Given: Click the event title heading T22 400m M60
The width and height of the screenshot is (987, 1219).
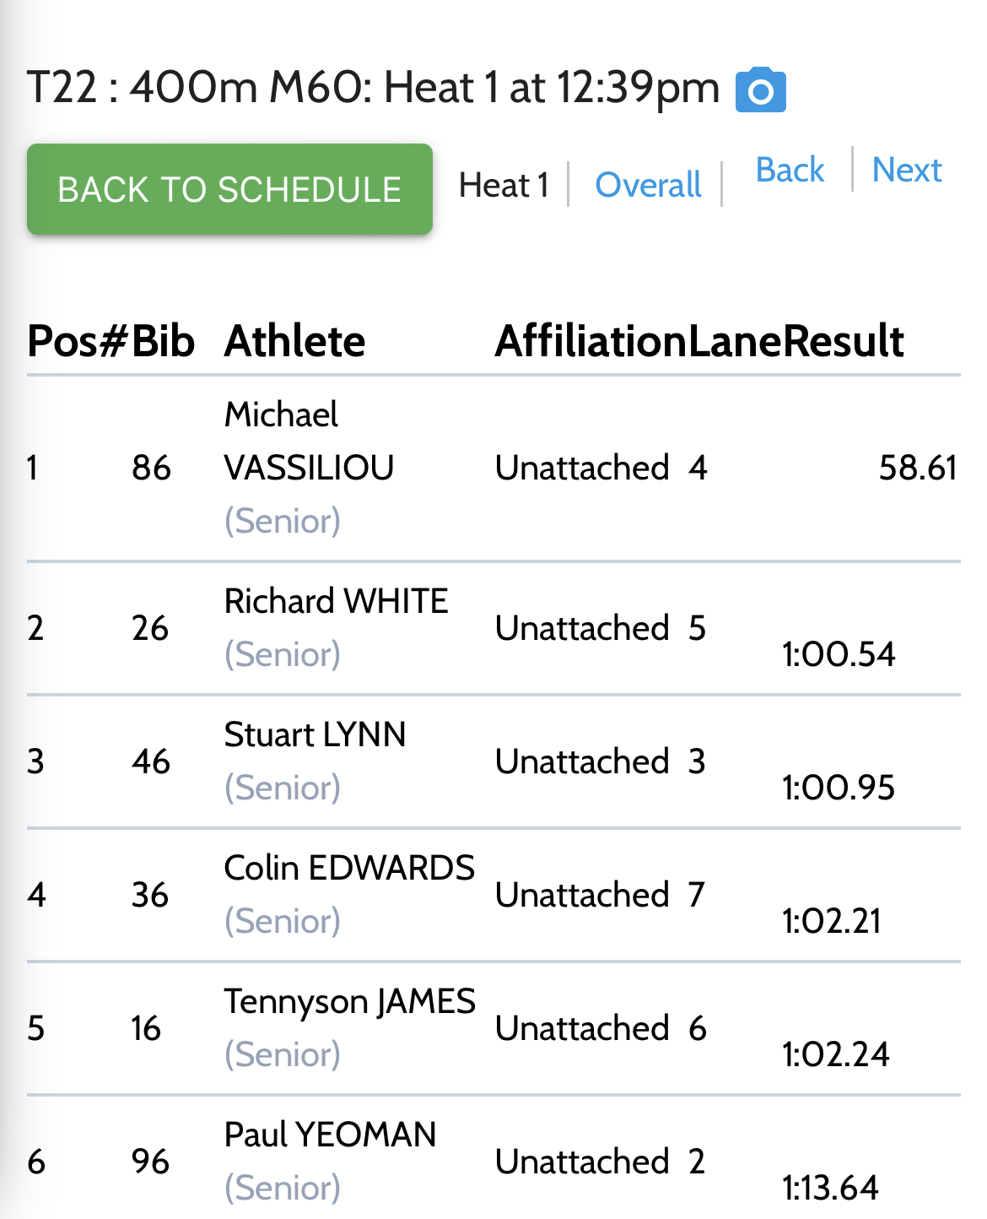Looking at the screenshot, I should 373,87.
